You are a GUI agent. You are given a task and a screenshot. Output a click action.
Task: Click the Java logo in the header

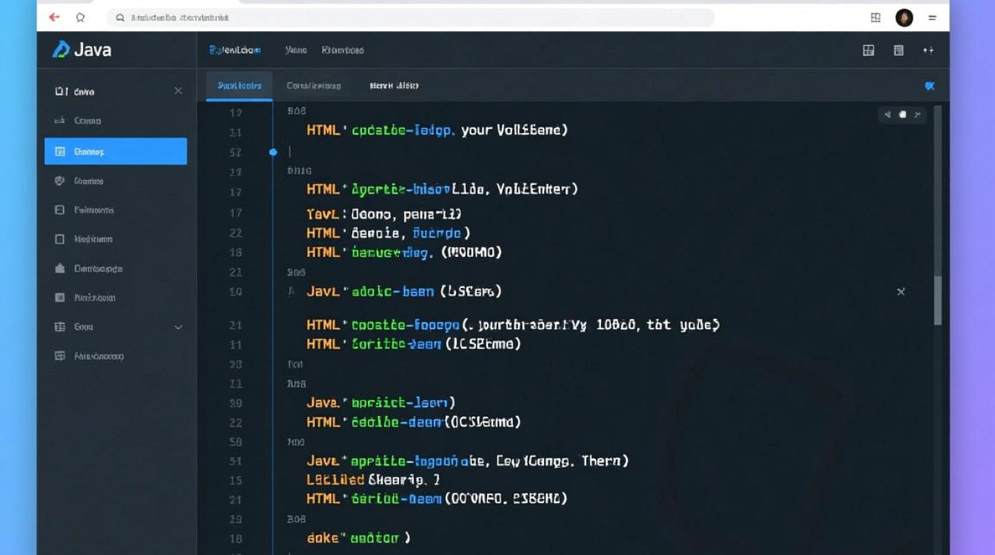(x=81, y=50)
